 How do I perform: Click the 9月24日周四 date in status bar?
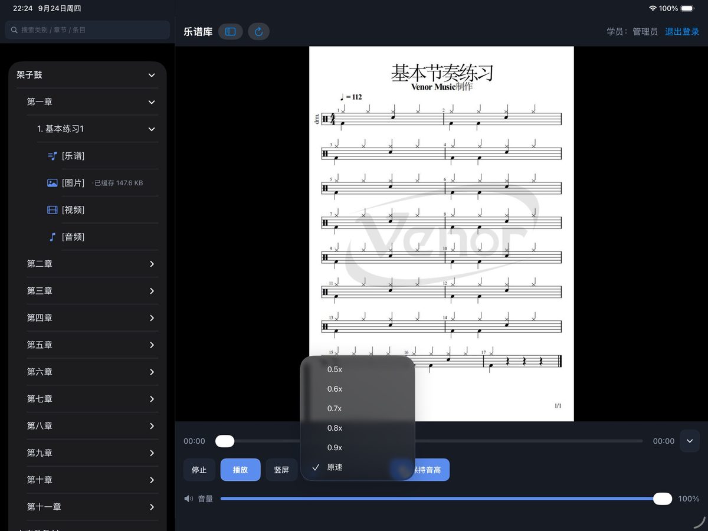pos(59,9)
